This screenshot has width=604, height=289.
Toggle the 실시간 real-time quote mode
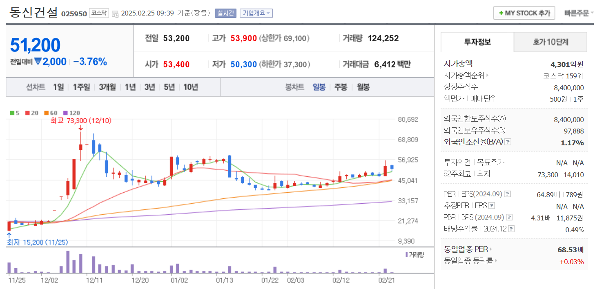[225, 13]
